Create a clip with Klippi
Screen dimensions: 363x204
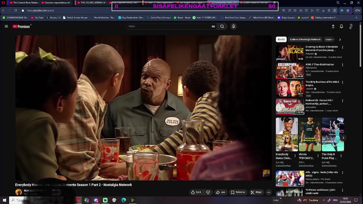tap(256, 192)
